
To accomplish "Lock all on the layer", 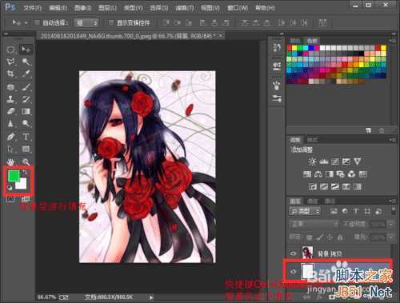I will click(340, 237).
